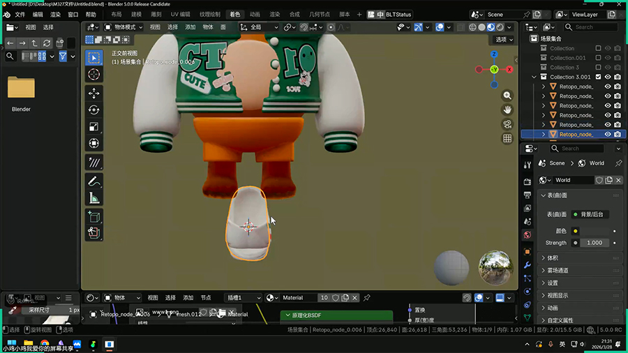This screenshot has height=353, width=628.
Task: Uncheck the Collection 3.001 checkbox
Action: click(x=598, y=77)
